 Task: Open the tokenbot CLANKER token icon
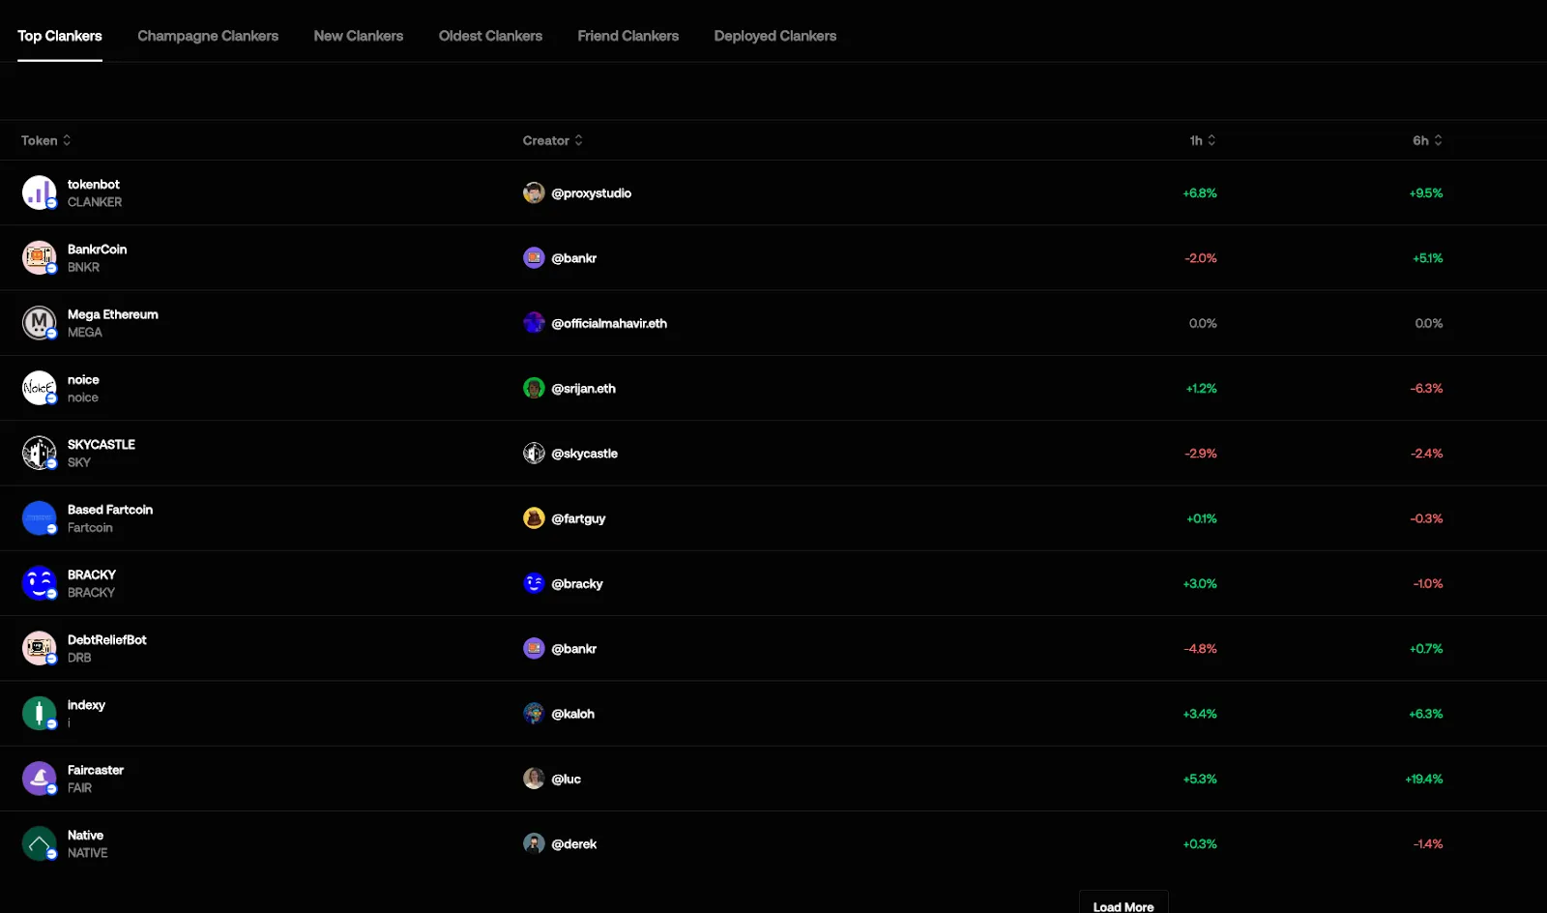(40, 192)
